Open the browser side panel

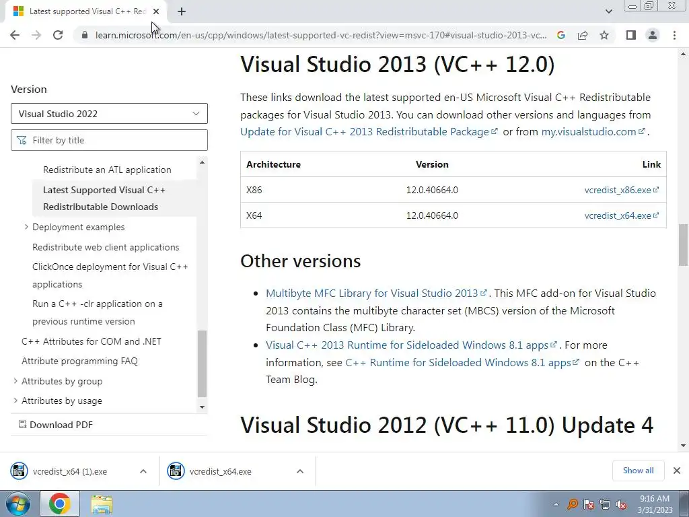(x=631, y=35)
